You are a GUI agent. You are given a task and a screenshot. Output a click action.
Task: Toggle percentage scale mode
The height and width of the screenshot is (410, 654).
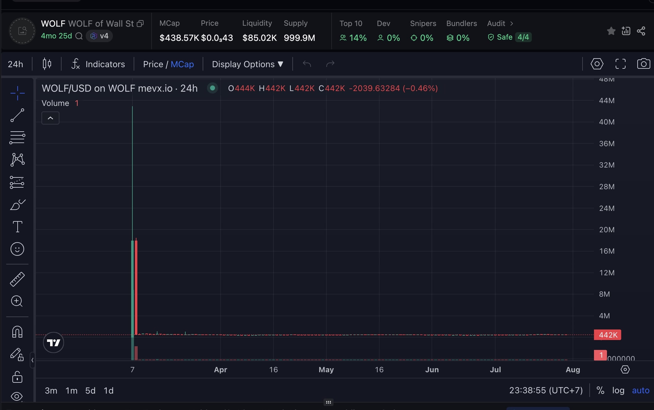point(600,390)
